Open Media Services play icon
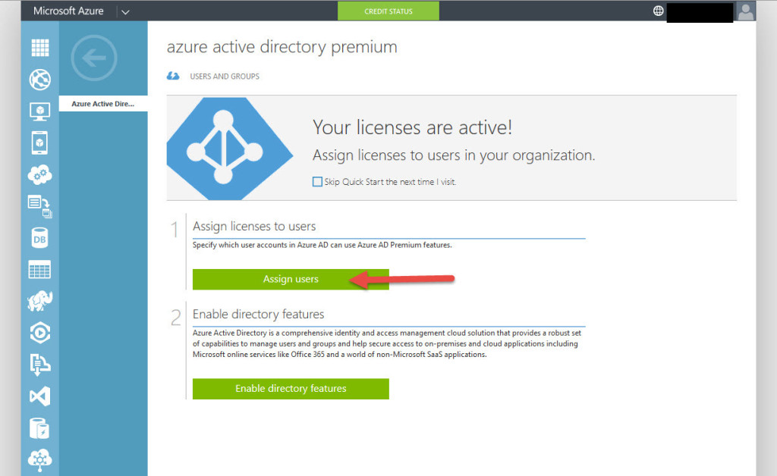The height and width of the screenshot is (476, 777). tap(39, 334)
